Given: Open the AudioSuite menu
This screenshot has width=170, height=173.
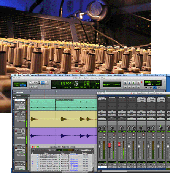Looking at the screenshot, I should (91, 75).
